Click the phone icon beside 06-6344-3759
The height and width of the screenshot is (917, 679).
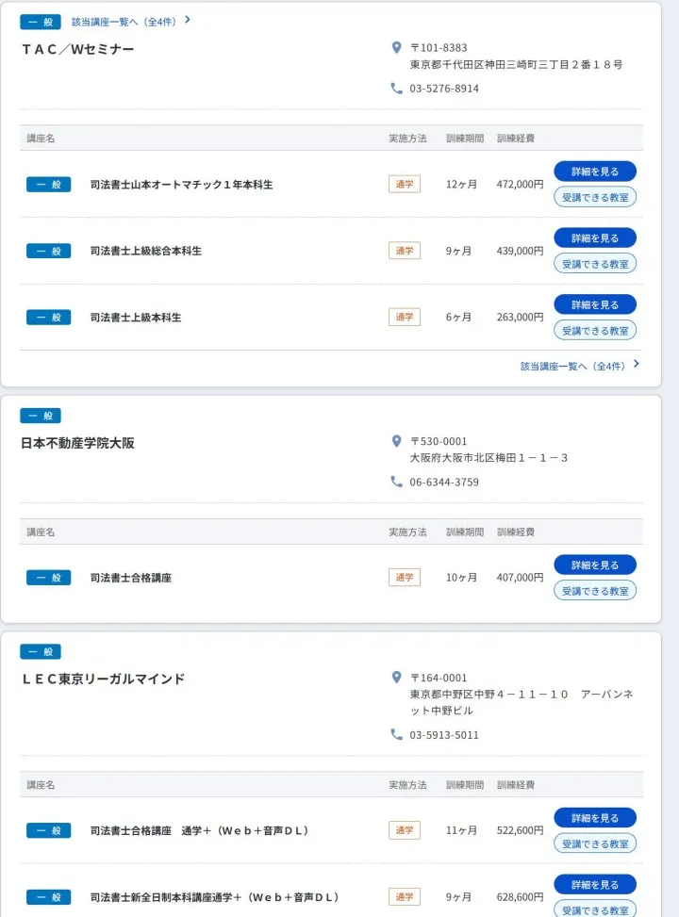point(397,482)
